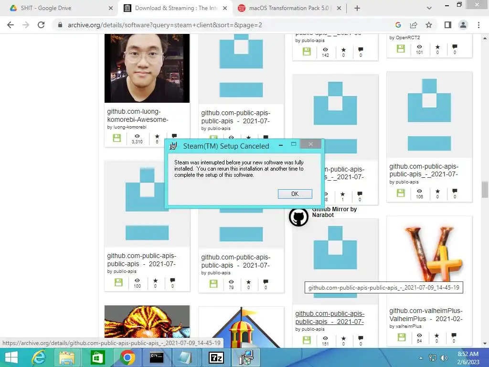
Task: Open github.com-luong-komorebi-Awesome- item link
Action: coord(138,116)
